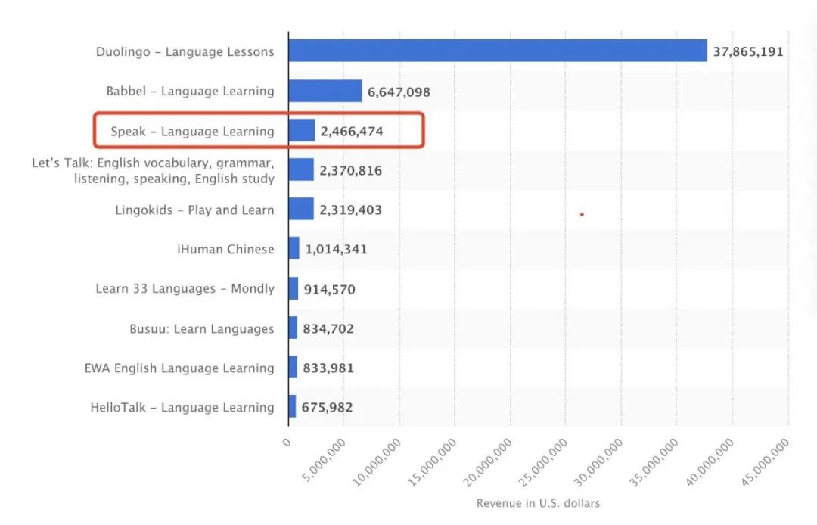This screenshot has height=525, width=817.
Task: Click the 6,647,098 value label
Action: 399,92
